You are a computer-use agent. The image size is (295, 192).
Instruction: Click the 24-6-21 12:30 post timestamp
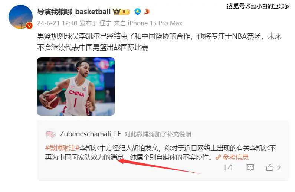(57, 23)
